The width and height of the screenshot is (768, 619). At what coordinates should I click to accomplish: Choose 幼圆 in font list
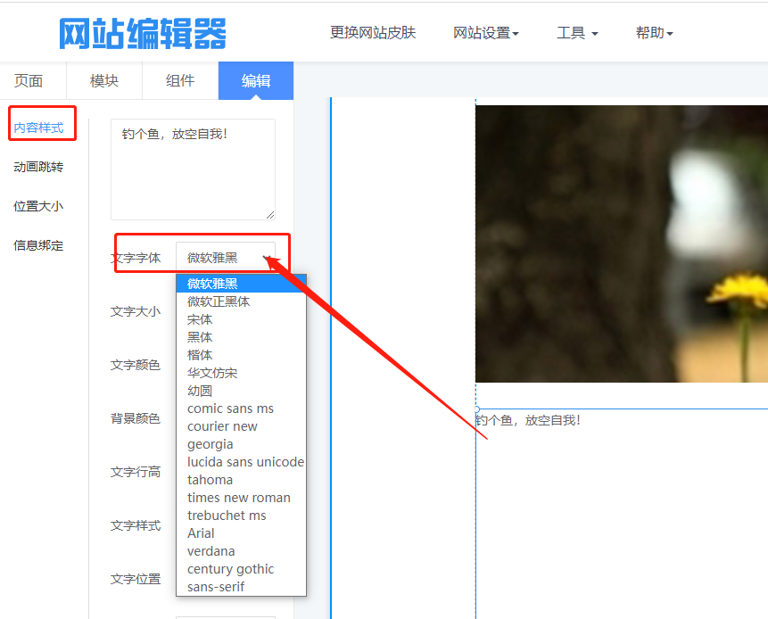coord(241,391)
